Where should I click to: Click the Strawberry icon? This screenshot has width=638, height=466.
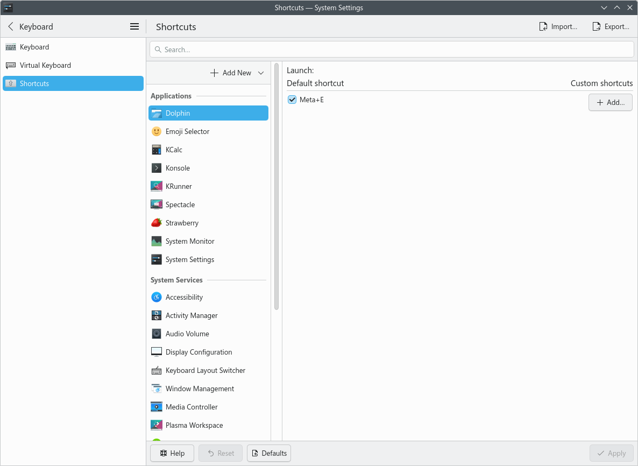pyautogui.click(x=157, y=223)
